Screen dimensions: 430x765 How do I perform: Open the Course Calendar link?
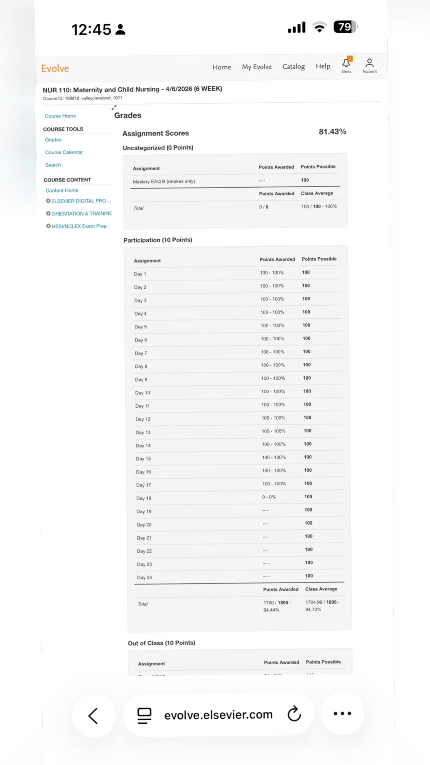(64, 152)
